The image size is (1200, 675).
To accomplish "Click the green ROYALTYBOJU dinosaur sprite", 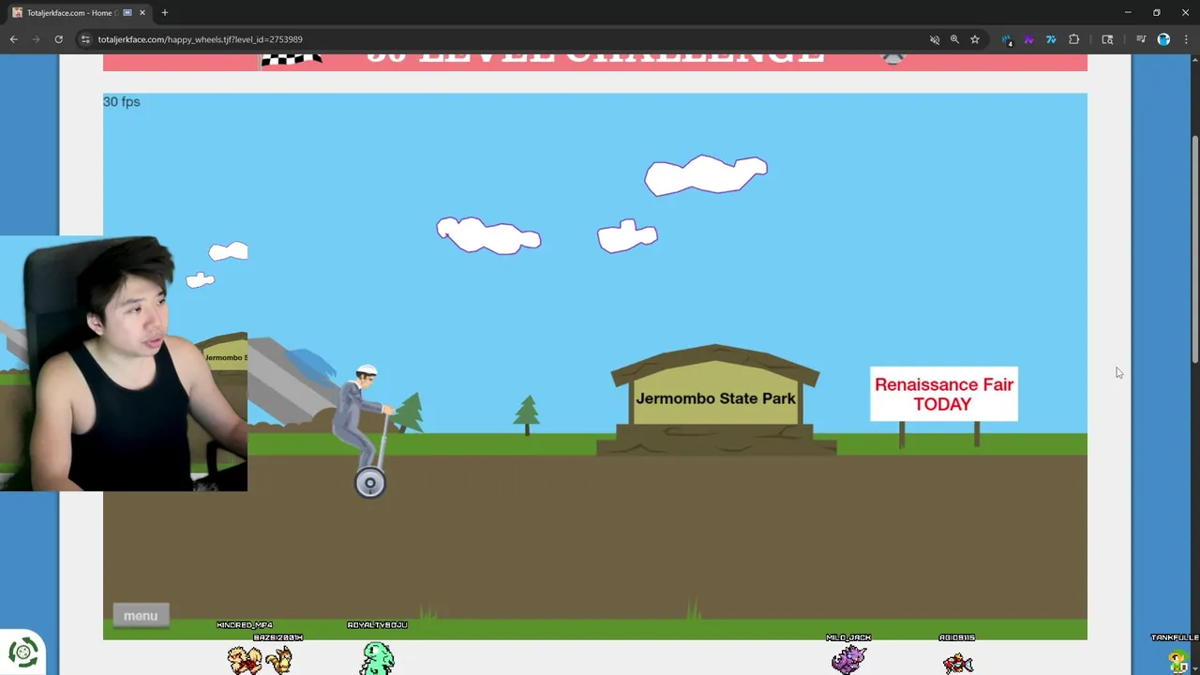I will (378, 658).
